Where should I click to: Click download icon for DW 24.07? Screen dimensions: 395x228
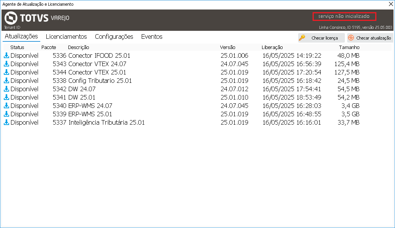click(x=6, y=89)
